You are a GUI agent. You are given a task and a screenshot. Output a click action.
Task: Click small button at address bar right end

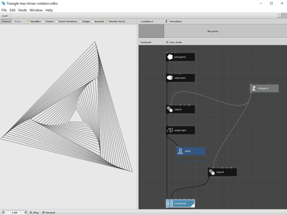279,15
